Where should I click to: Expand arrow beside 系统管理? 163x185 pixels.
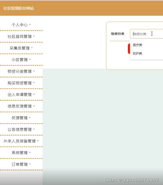point(30,152)
